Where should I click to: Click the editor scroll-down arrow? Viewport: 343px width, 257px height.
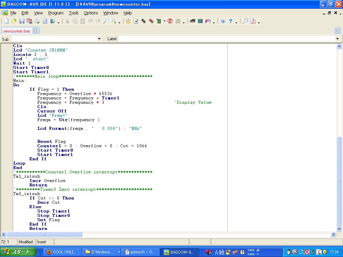tap(339, 229)
